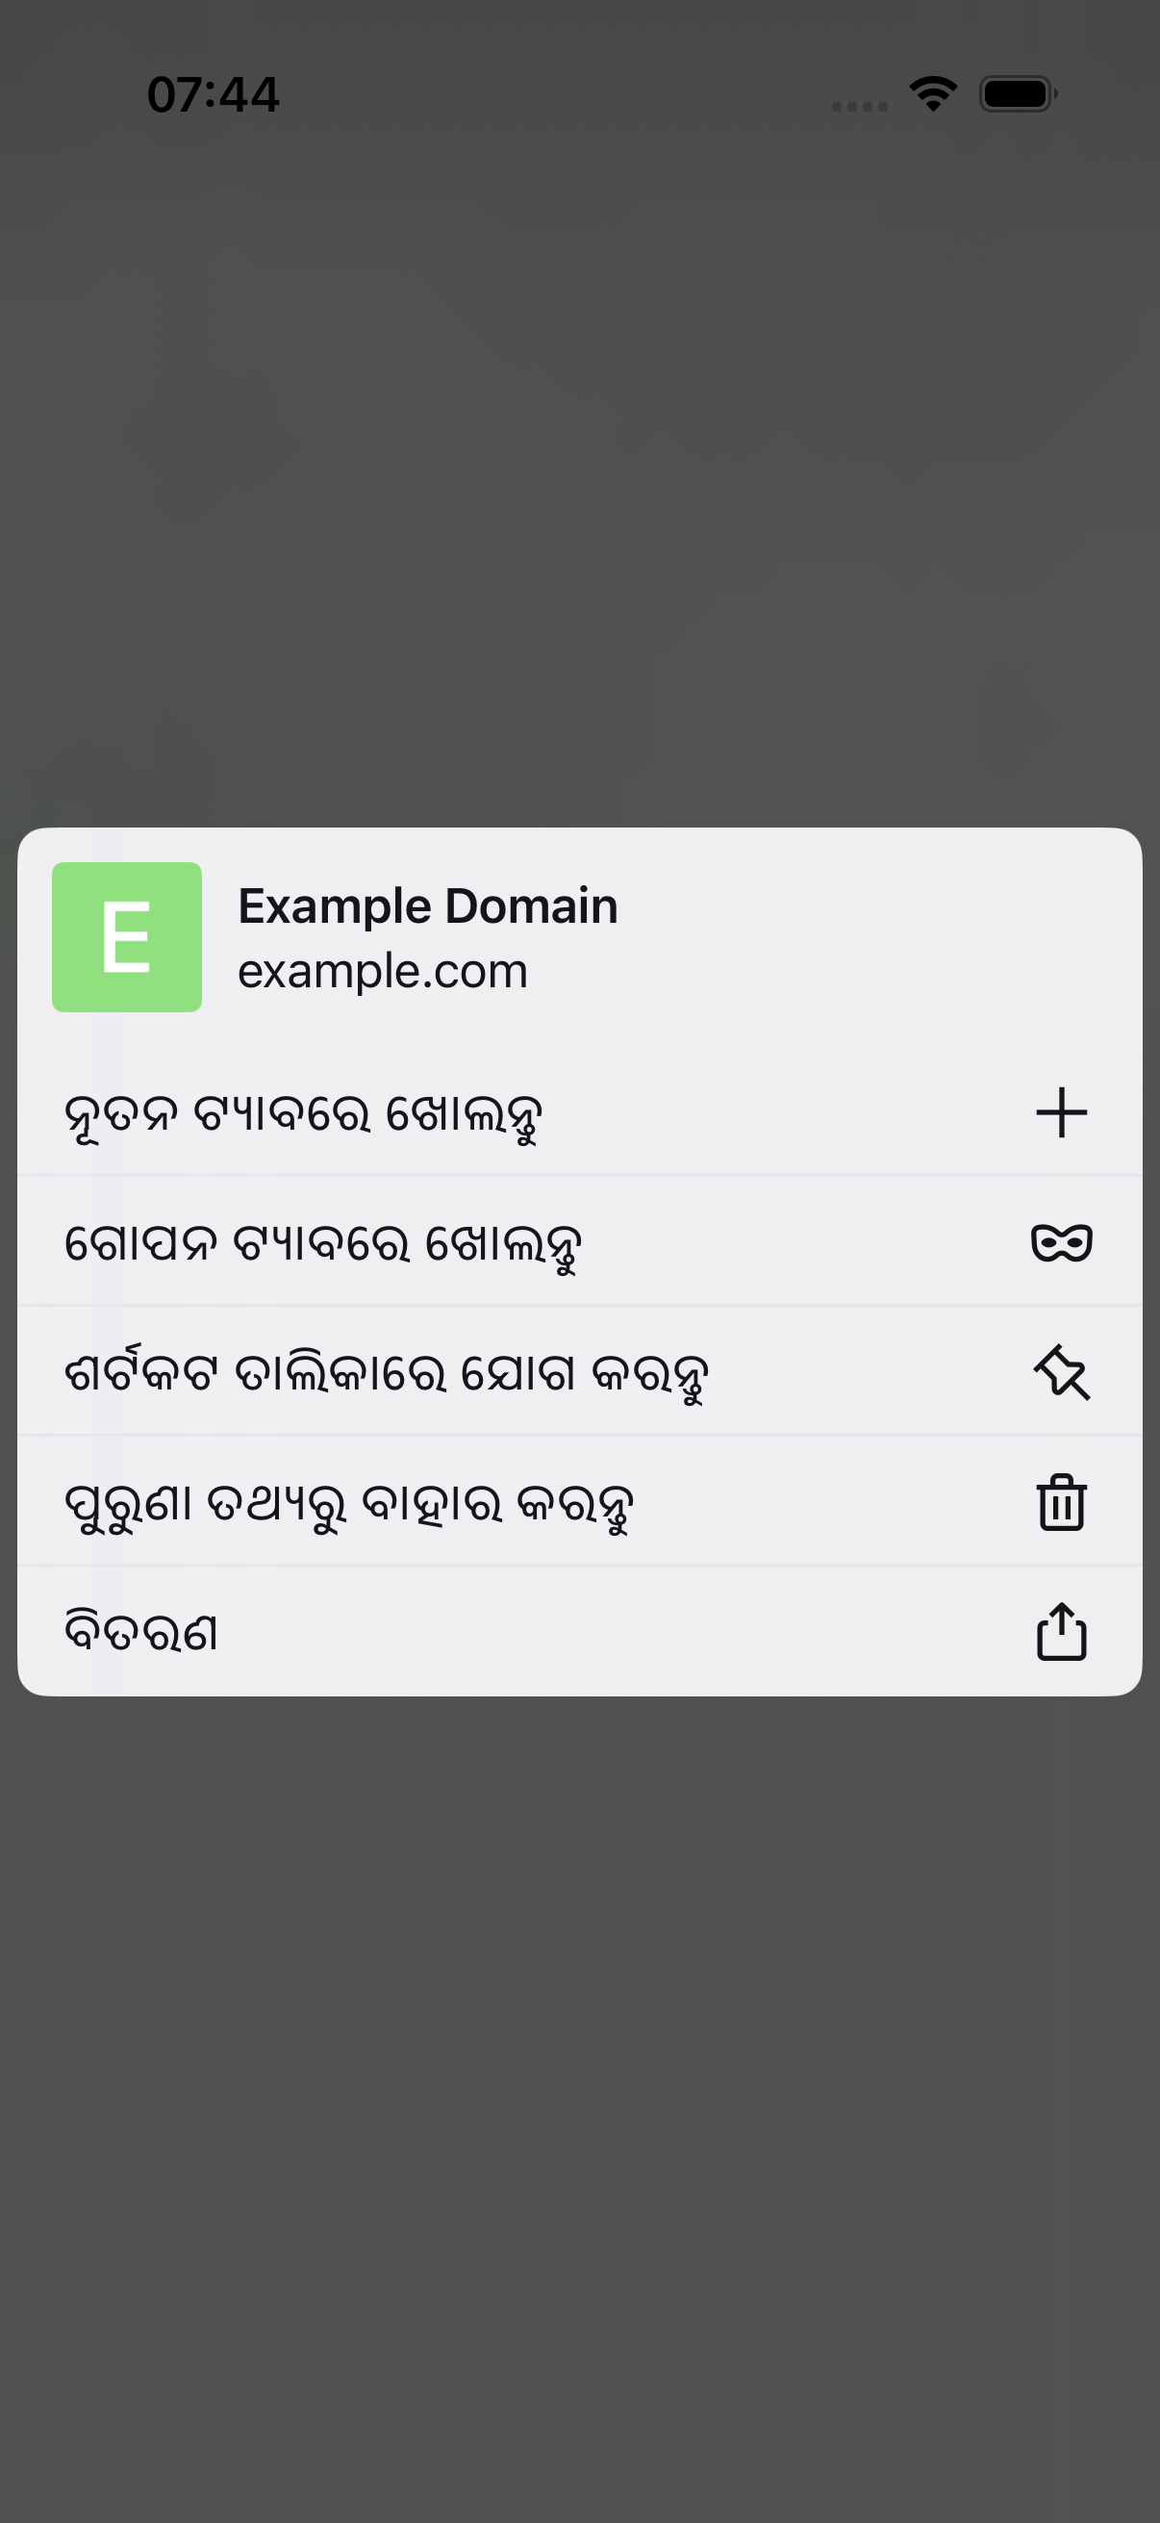Tap the battery status icon
Screen dimensions: 1160x2523
(1018, 94)
